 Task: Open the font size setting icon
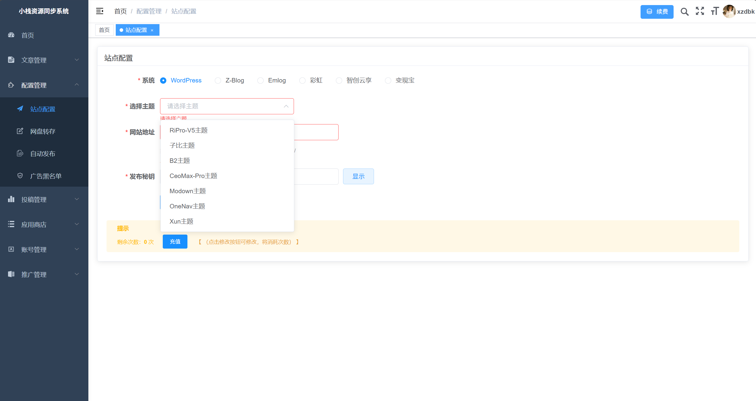[715, 11]
